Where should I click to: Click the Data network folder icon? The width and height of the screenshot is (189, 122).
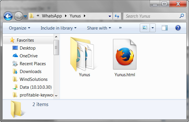click(x=15, y=87)
